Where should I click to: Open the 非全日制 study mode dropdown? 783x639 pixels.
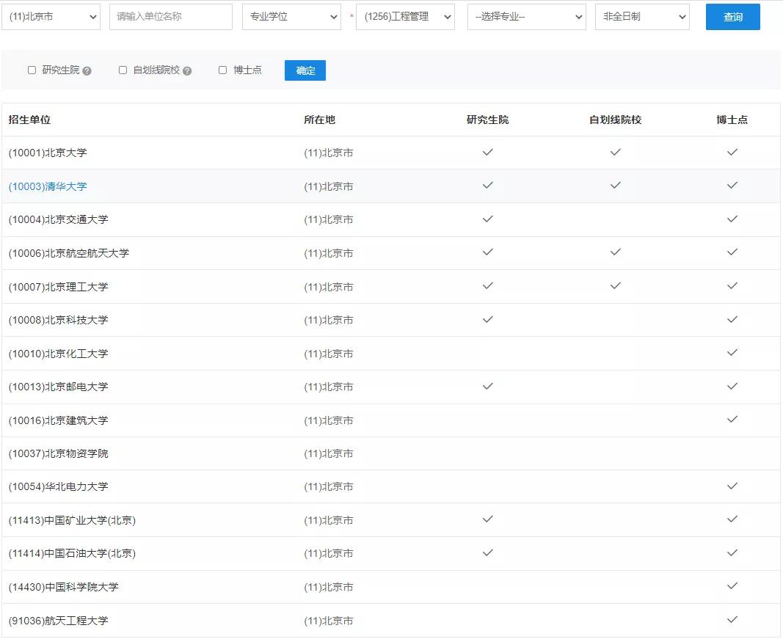[642, 16]
